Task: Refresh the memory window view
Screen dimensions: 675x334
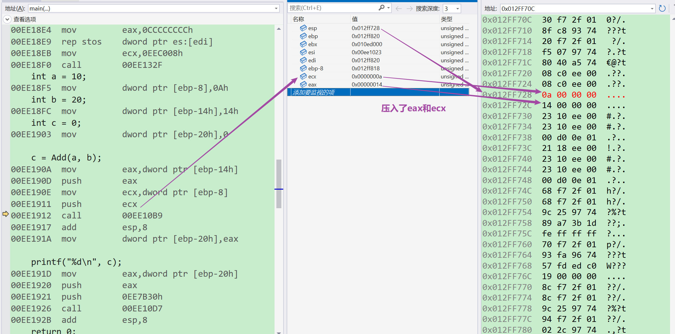Action: 662,8
